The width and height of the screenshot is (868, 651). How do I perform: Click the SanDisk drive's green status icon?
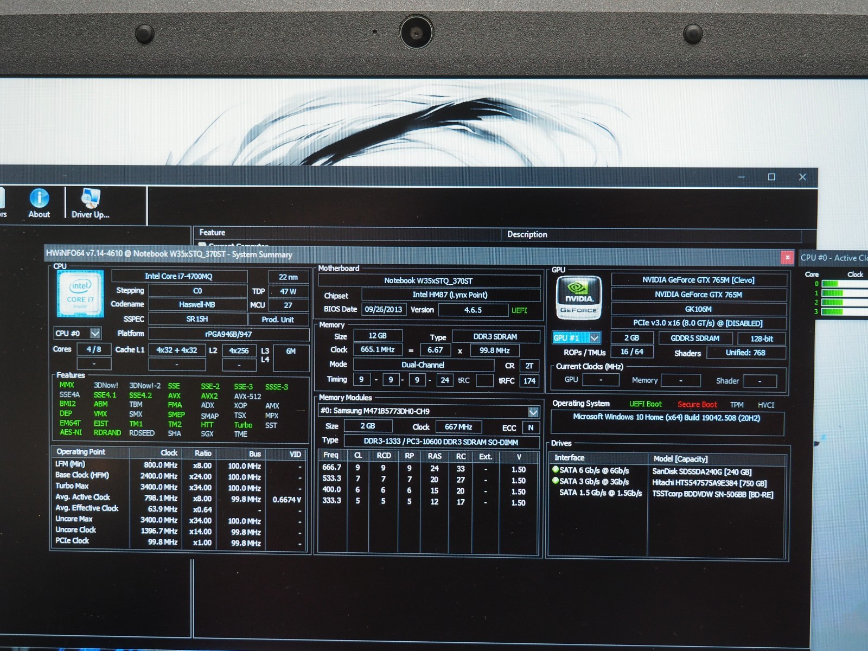click(x=556, y=470)
